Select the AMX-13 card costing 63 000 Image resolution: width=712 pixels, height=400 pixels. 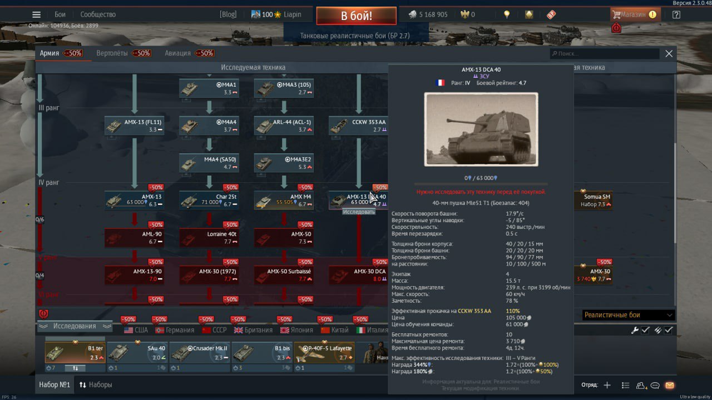coord(135,200)
